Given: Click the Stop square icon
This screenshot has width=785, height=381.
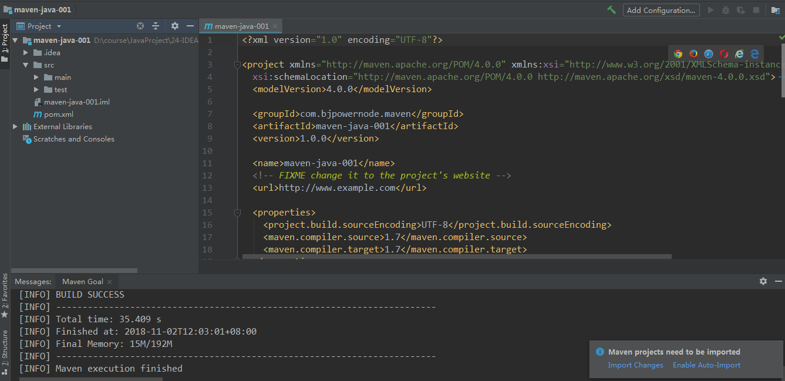Looking at the screenshot, I should (756, 10).
